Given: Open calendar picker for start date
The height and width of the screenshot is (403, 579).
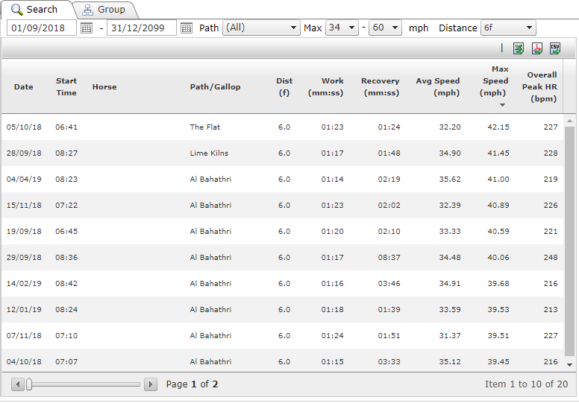Looking at the screenshot, I should (x=87, y=28).
